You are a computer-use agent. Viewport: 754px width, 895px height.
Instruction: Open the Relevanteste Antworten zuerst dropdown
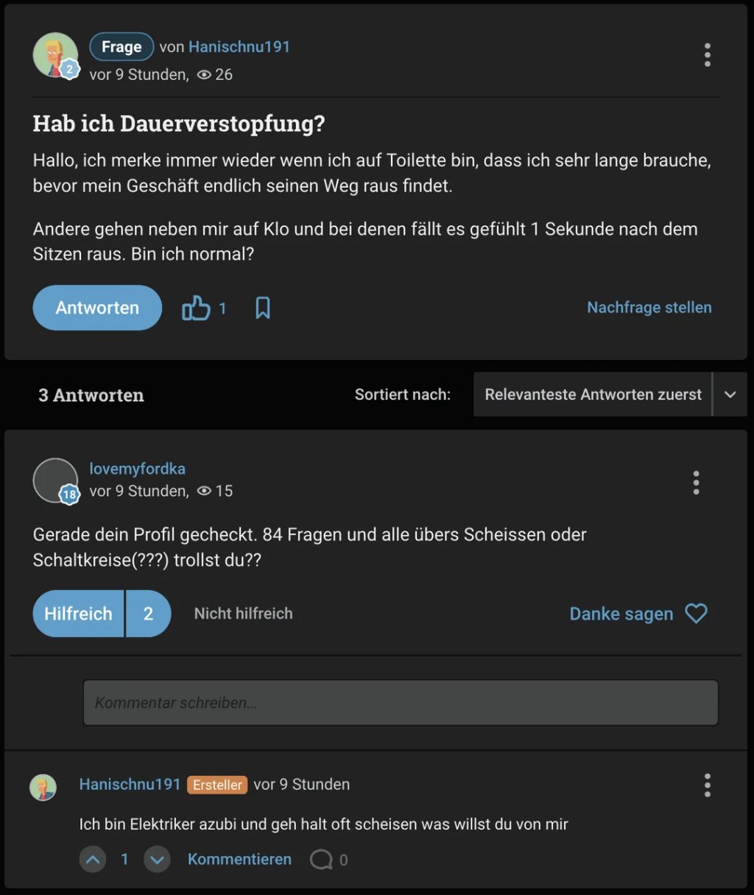(593, 395)
